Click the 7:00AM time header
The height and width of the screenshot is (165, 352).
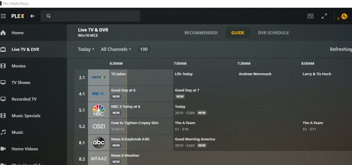[x=180, y=63]
